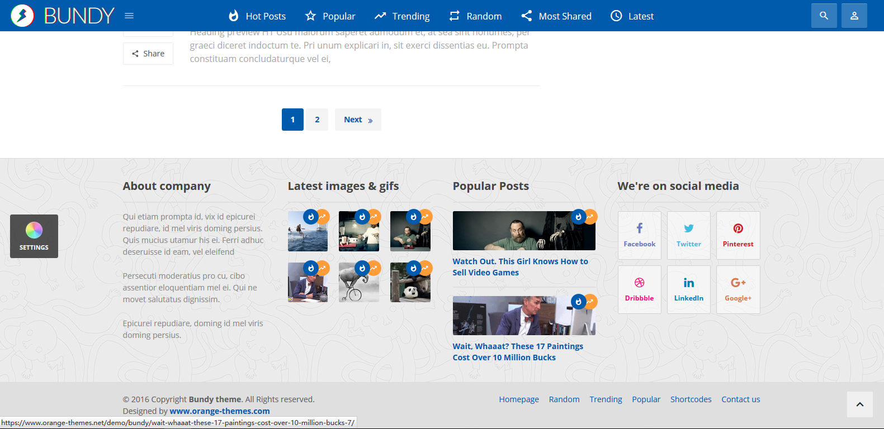Go to pagination page 2
884x429 pixels.
317,120
